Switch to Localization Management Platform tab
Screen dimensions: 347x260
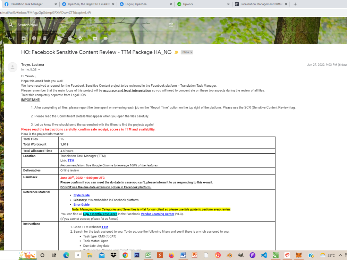pos(261,4)
